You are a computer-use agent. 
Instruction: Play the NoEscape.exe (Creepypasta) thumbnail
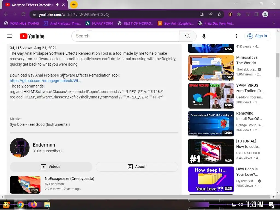coord(25,185)
